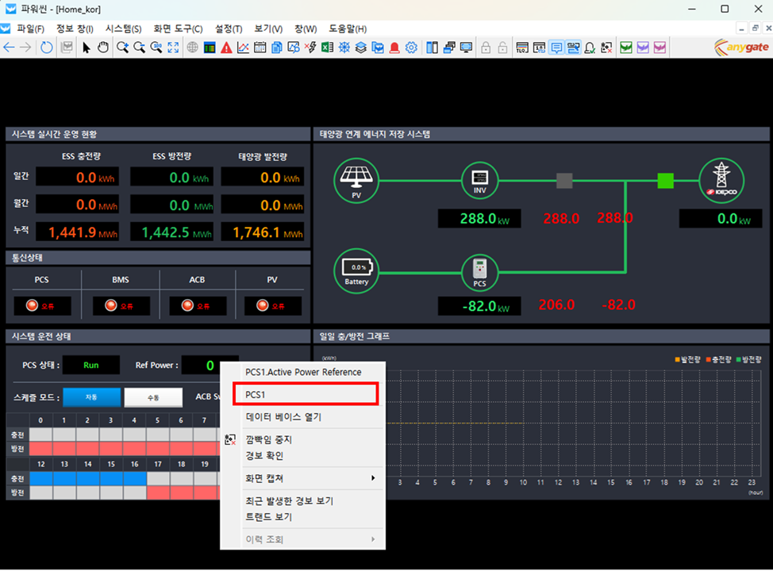Select the hand pan tool
This screenshot has width=773, height=571.
click(x=103, y=48)
